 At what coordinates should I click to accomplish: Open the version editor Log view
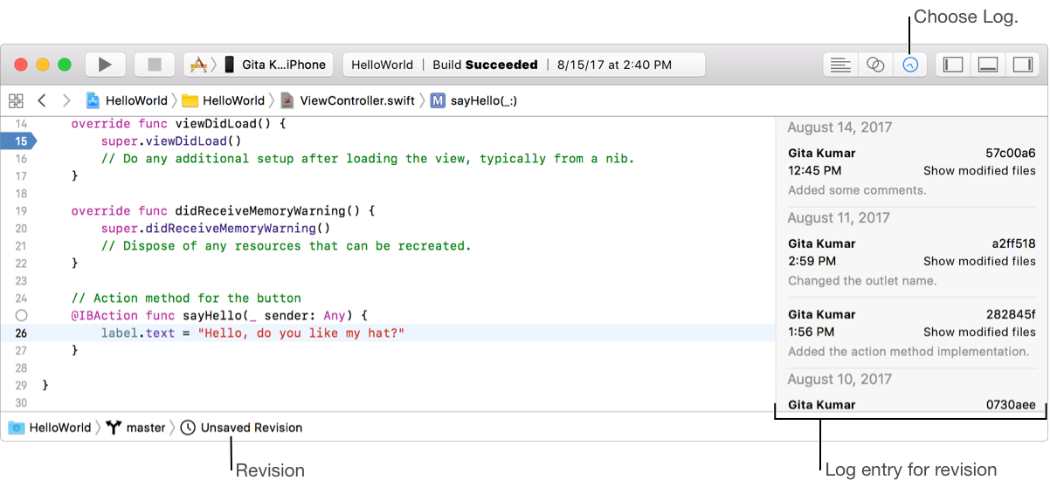[x=910, y=65]
